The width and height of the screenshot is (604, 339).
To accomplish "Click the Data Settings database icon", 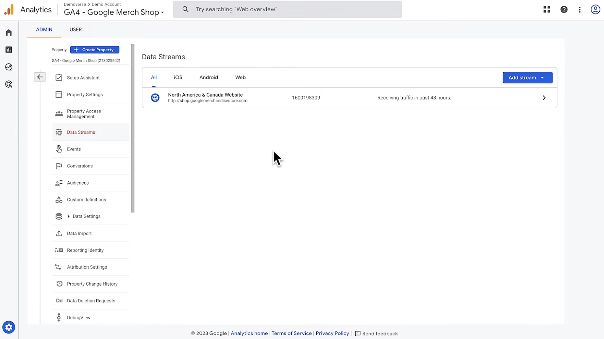I will click(x=59, y=216).
